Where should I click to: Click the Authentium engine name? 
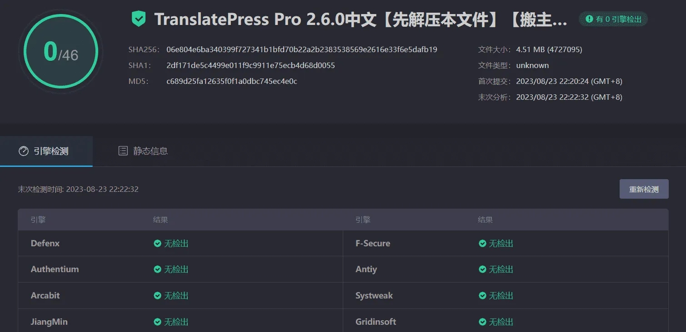pos(55,269)
